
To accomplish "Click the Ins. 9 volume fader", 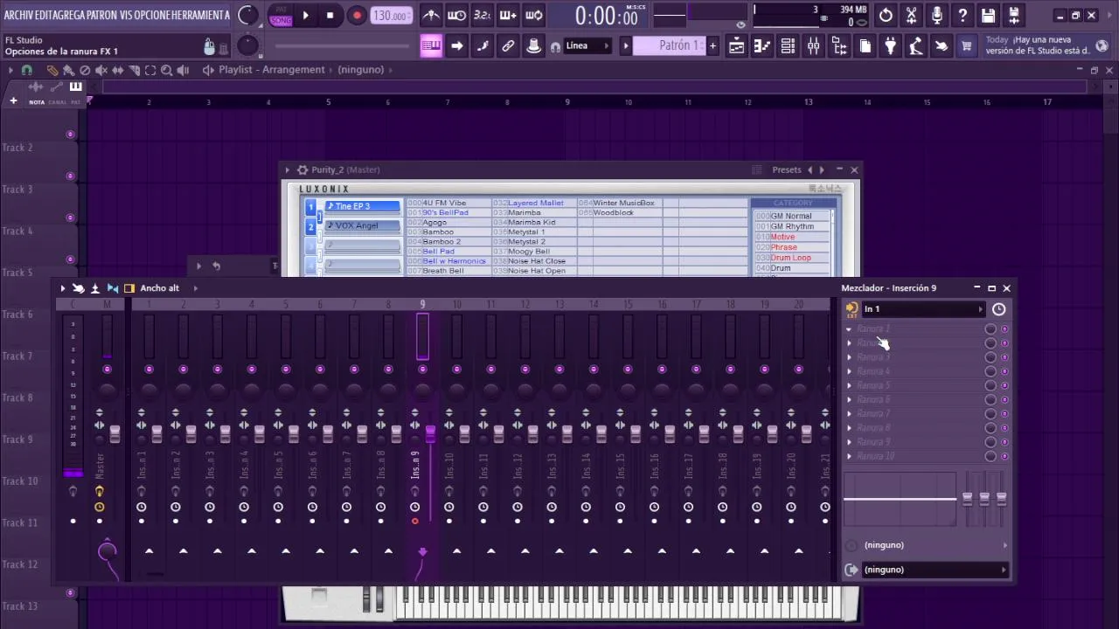I will [x=430, y=433].
